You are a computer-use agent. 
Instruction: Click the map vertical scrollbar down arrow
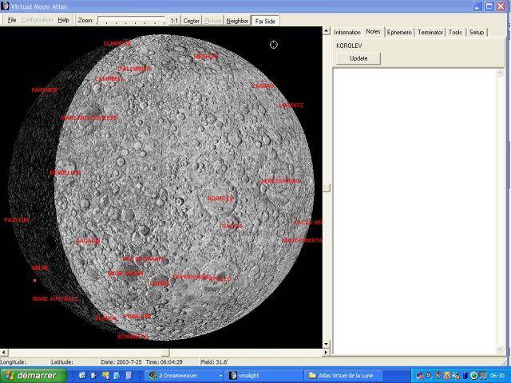click(327, 344)
